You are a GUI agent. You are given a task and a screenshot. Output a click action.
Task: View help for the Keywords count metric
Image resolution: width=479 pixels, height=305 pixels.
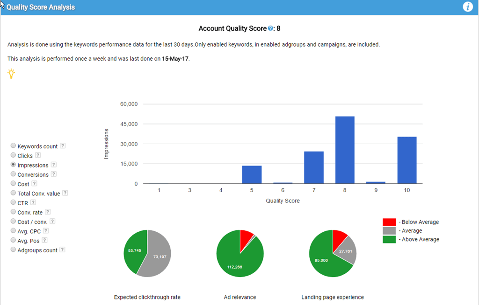pyautogui.click(x=63, y=146)
